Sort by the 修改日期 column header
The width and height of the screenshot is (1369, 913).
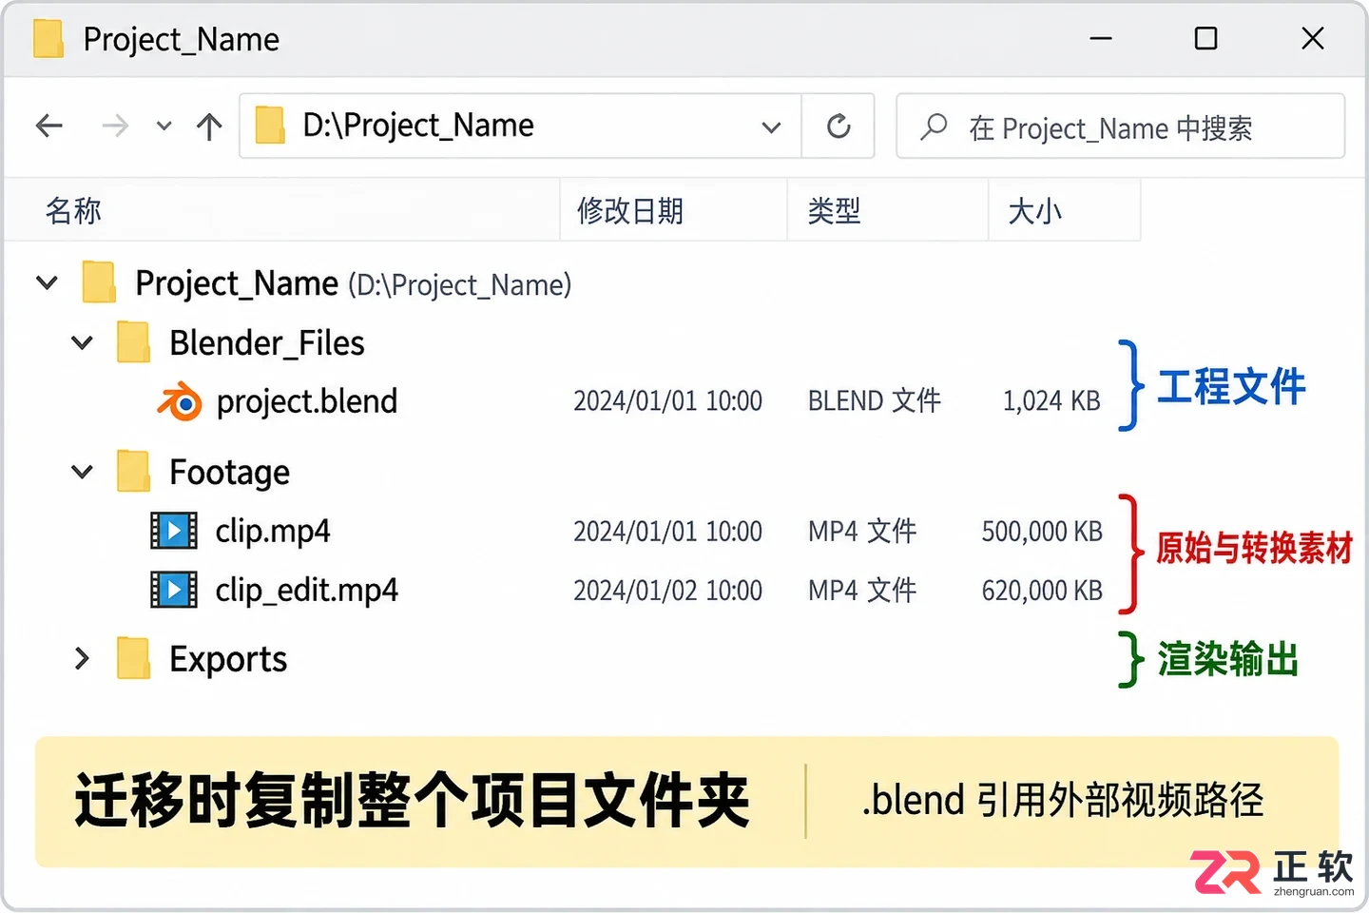pyautogui.click(x=630, y=210)
